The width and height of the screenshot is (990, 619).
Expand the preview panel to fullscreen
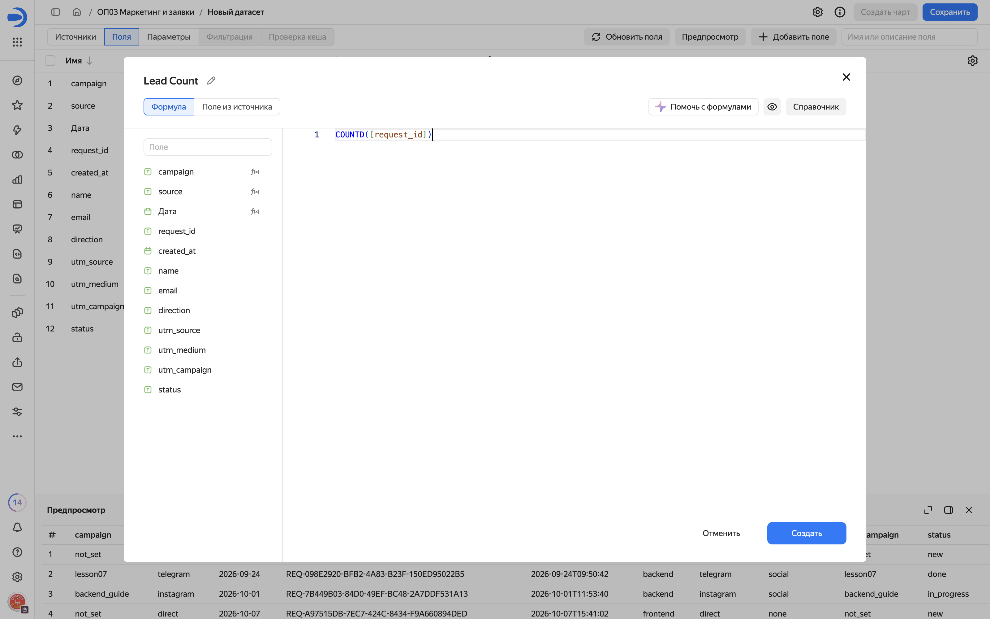[928, 510]
